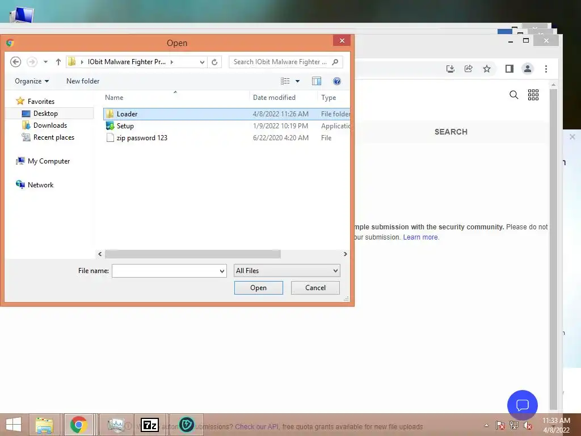Screen dimensions: 581x436
Task: Select My Computer in navigation pane
Action: click(x=43, y=161)
